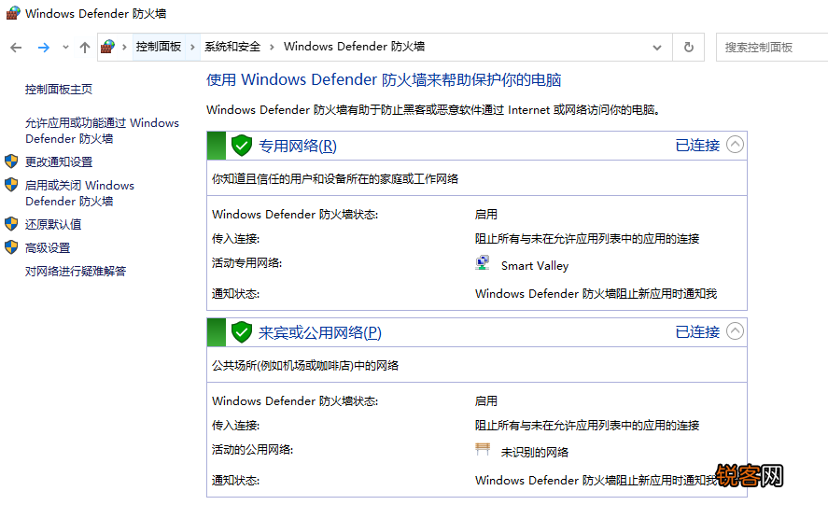This screenshot has width=828, height=505.
Task: Go up one level with up arrow
Action: 85,48
